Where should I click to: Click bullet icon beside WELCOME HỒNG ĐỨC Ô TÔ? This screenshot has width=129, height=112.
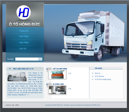pyautogui.click(x=10, y=69)
